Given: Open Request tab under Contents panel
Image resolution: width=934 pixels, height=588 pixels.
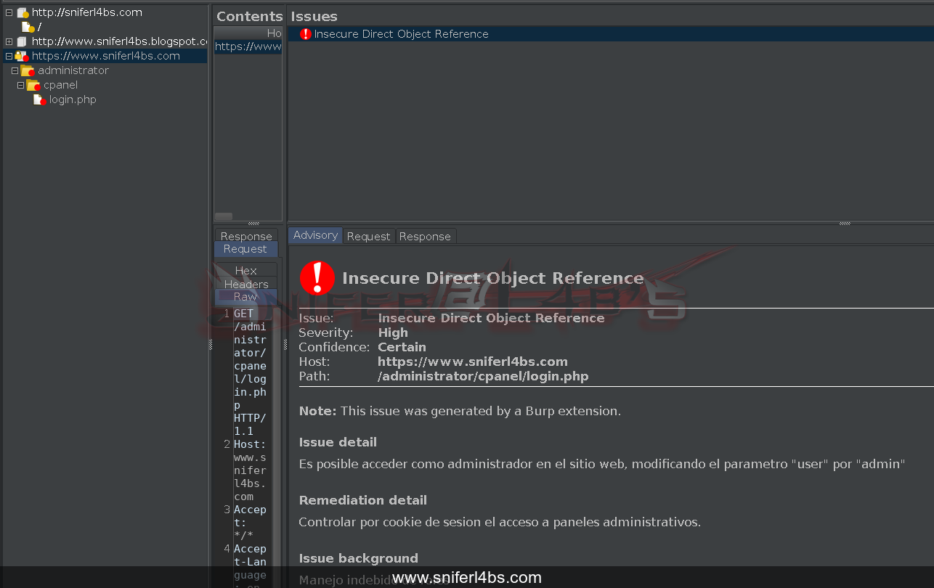Looking at the screenshot, I should point(245,249).
